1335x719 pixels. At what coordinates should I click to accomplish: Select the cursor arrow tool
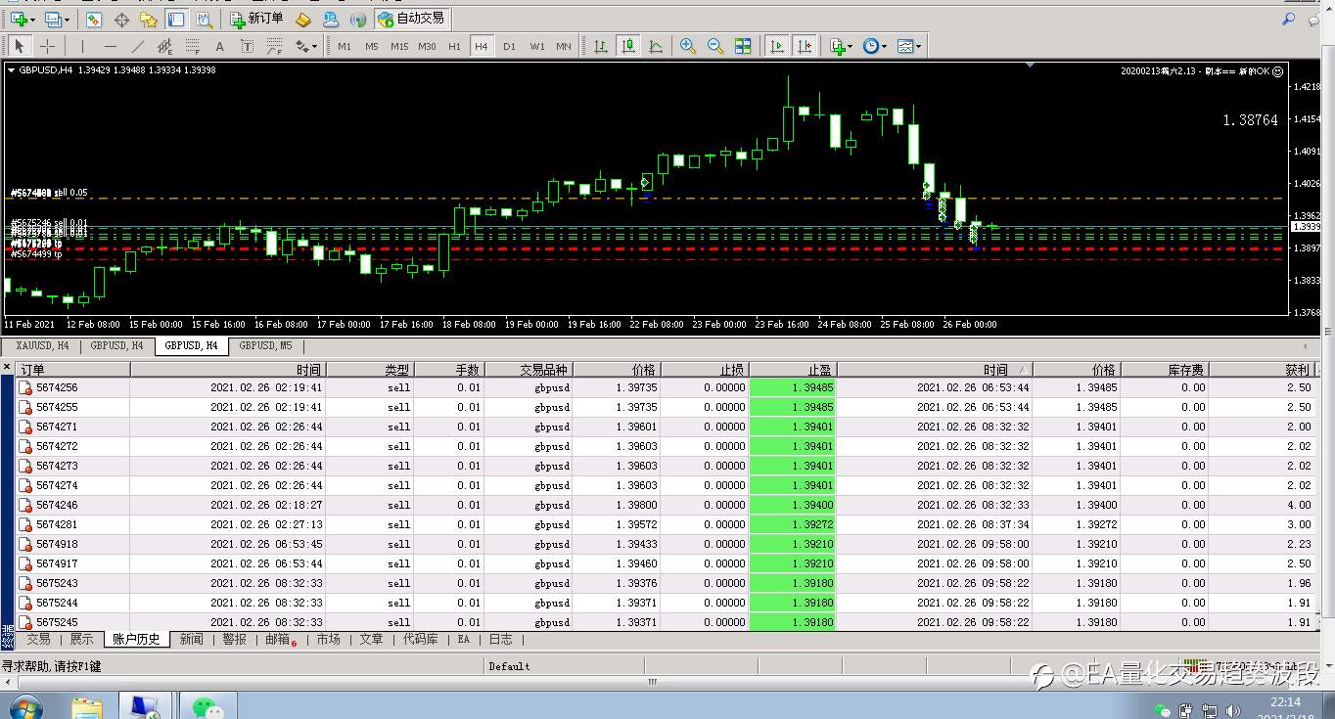tap(19, 46)
